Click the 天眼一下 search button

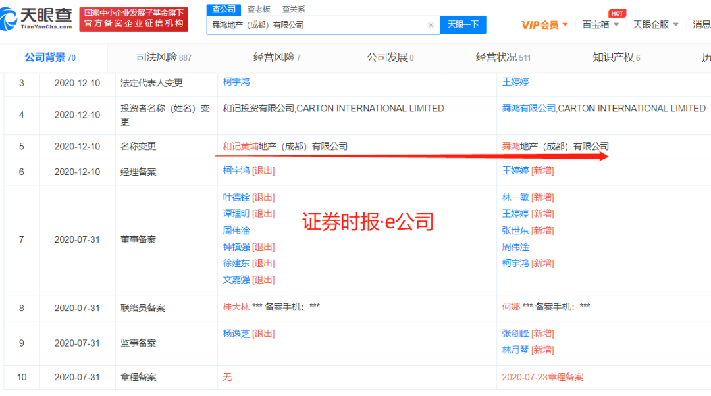(x=463, y=24)
